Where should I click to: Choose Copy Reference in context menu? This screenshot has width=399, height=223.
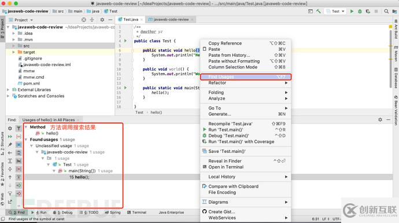pyautogui.click(x=246, y=43)
